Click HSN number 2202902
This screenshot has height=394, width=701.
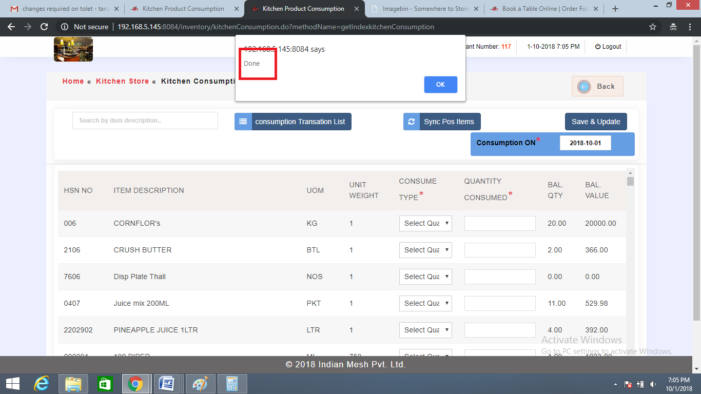click(78, 330)
